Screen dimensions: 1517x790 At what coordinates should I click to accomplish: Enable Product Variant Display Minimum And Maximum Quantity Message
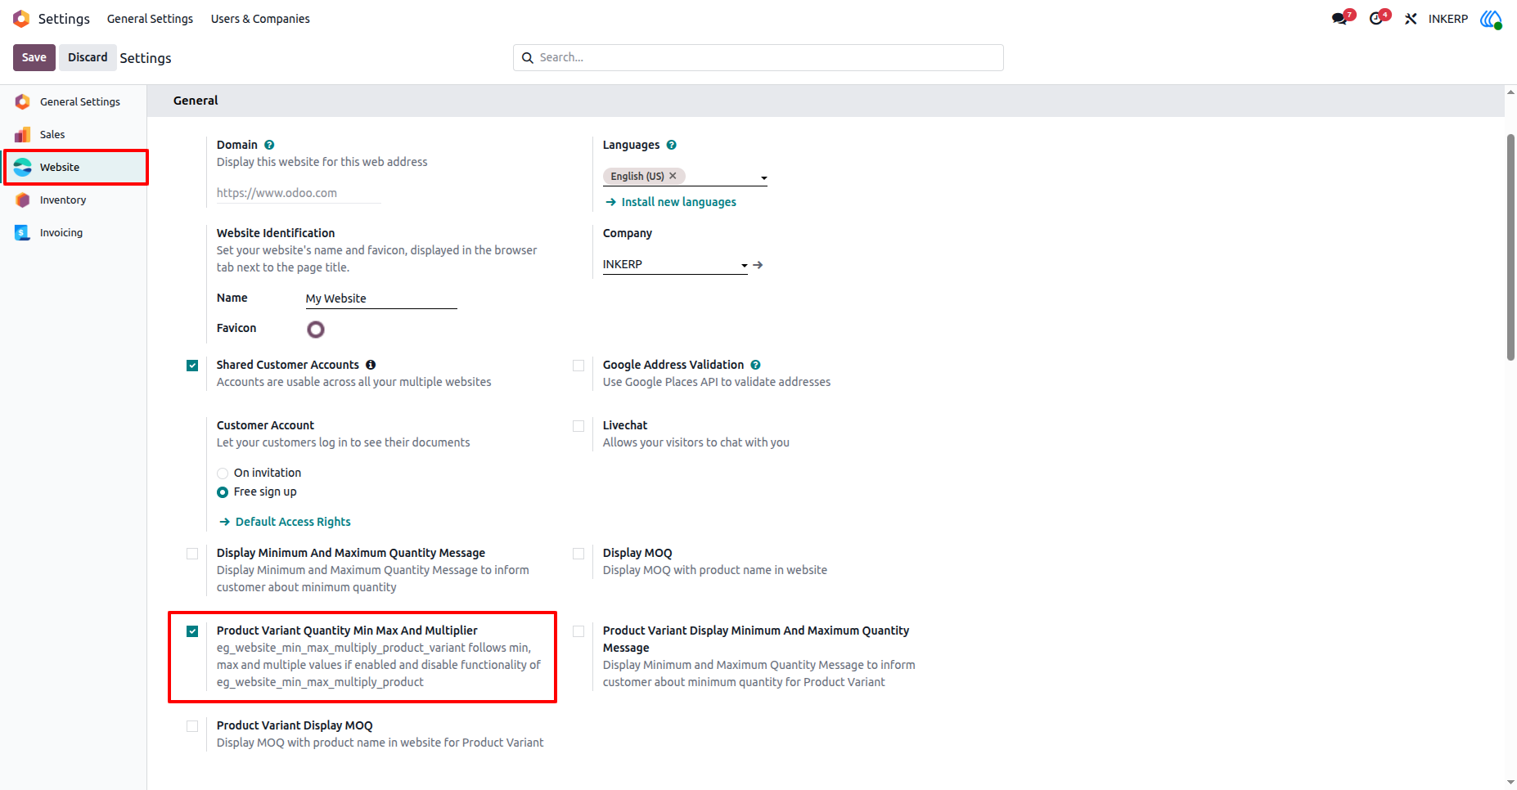tap(578, 631)
